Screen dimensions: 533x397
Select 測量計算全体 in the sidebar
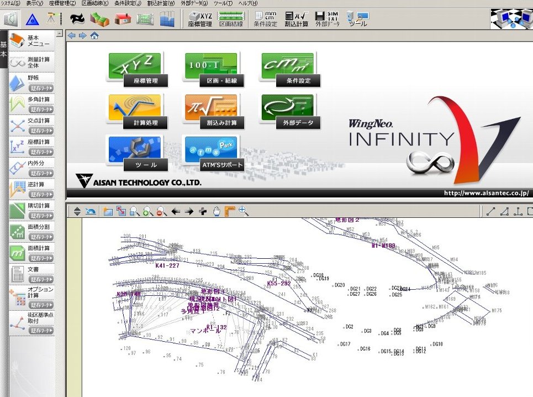click(x=31, y=62)
